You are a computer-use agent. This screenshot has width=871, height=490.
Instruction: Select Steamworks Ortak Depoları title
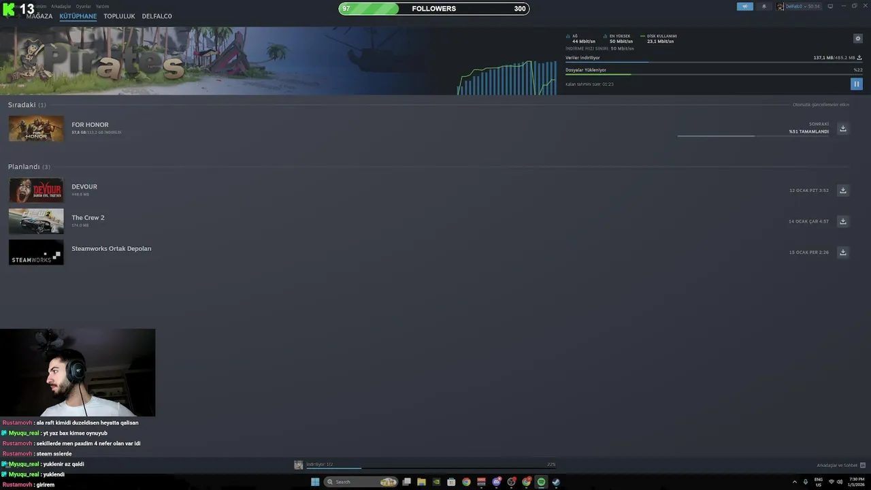tap(112, 249)
